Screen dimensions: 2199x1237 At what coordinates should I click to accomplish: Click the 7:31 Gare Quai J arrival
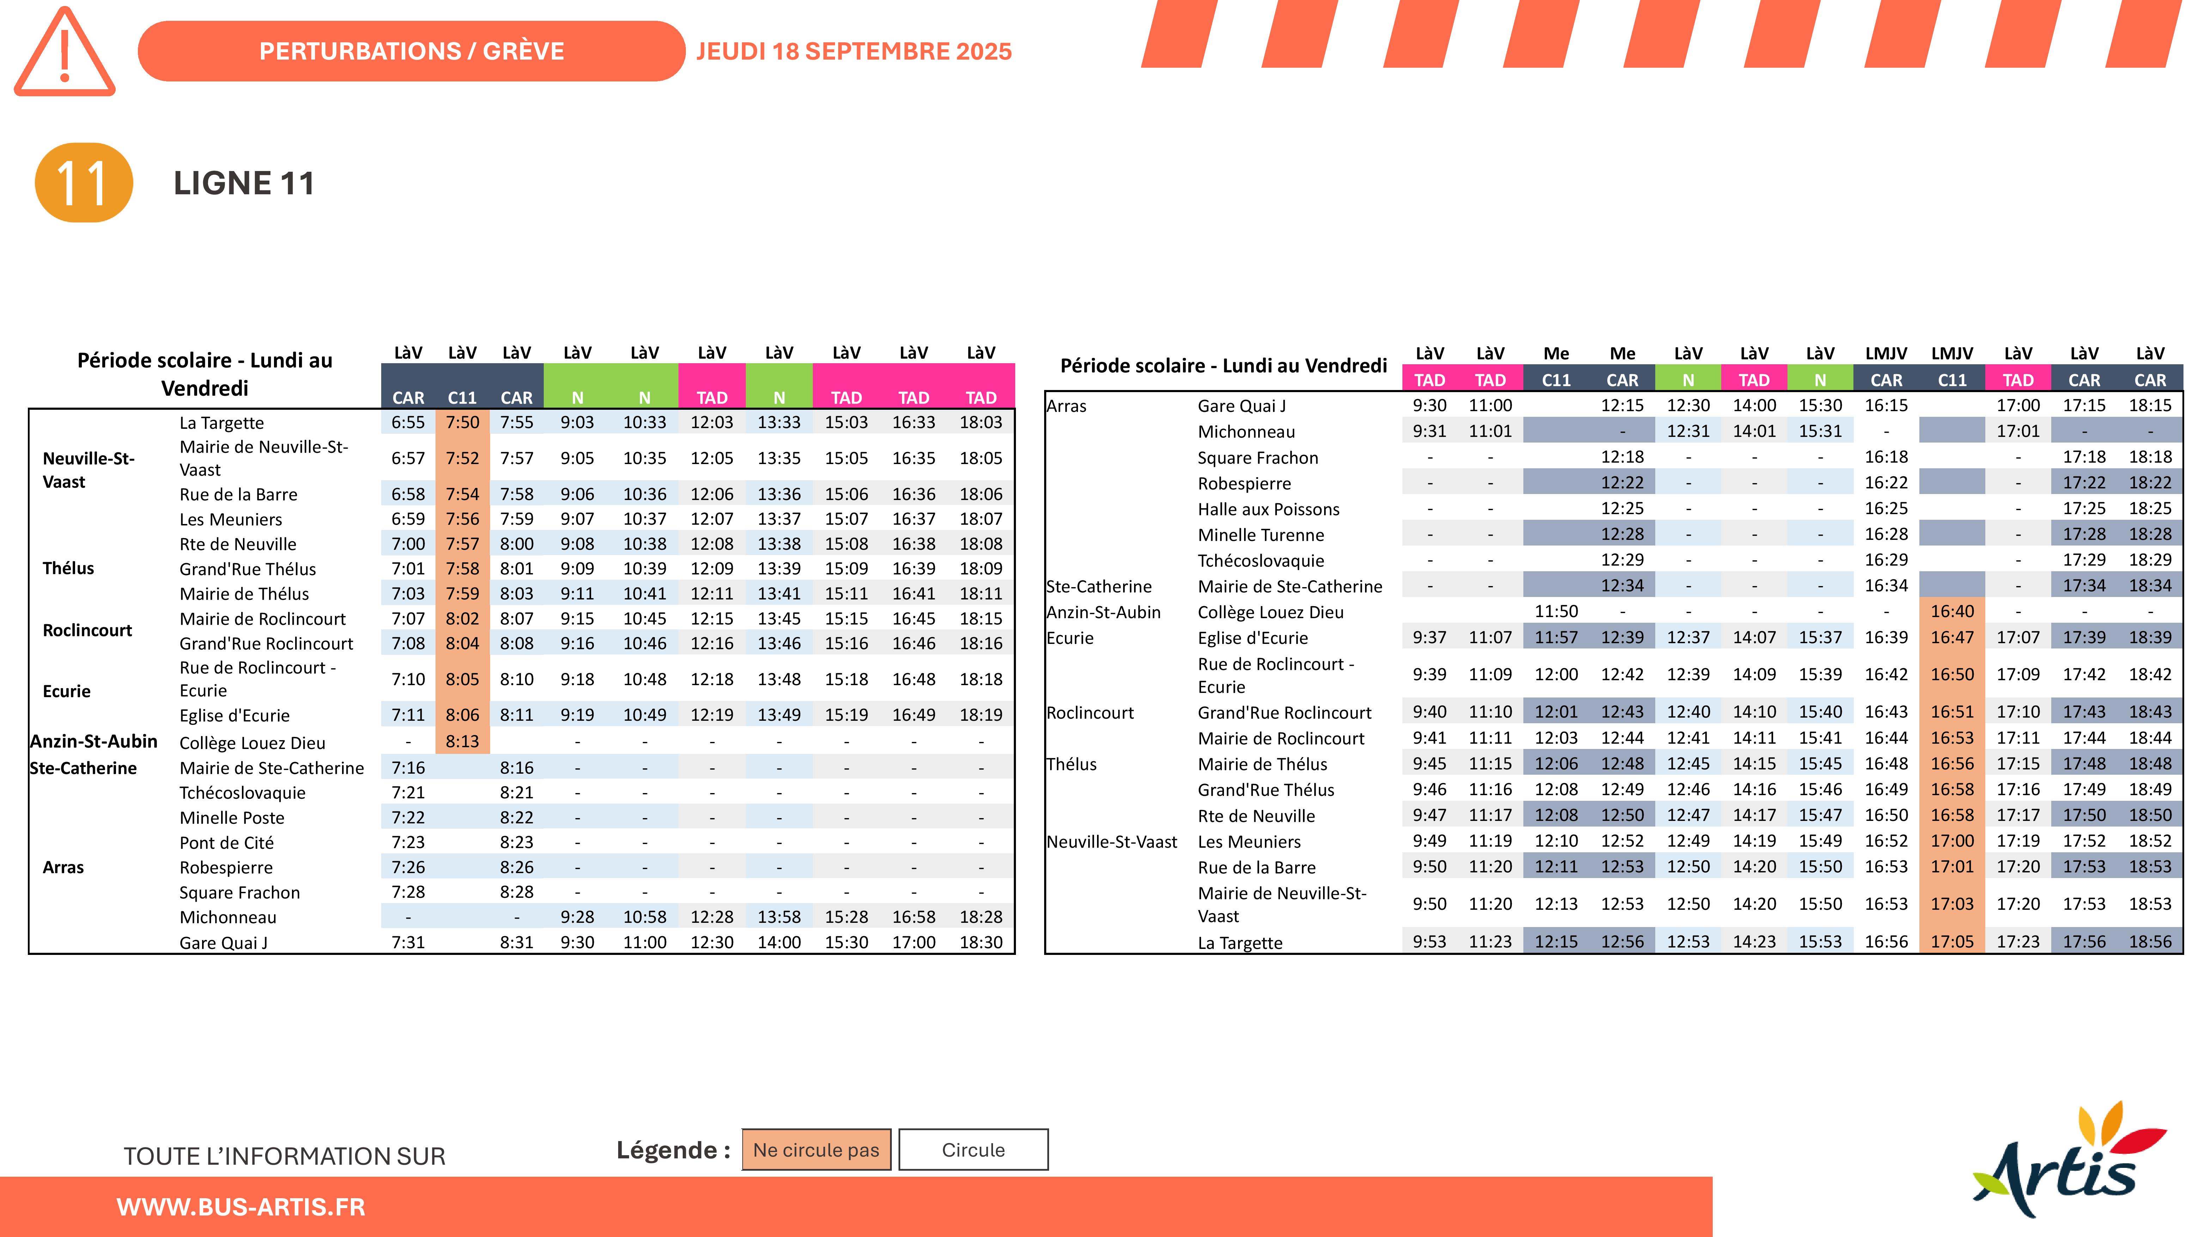[408, 943]
